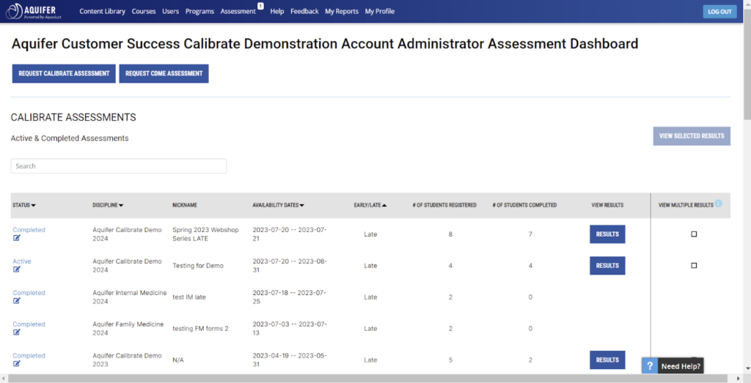
Task: Click the Assessment notification badge
Action: (260, 6)
